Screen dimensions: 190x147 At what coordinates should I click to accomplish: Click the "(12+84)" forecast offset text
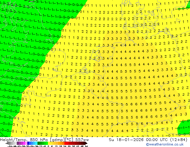(x=179, y=140)
